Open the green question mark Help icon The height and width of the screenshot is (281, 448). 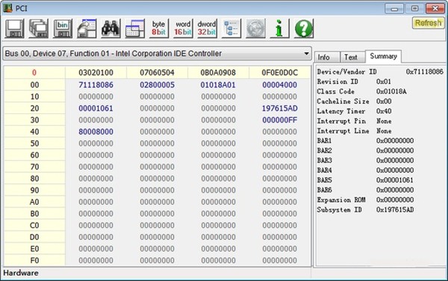click(x=304, y=28)
